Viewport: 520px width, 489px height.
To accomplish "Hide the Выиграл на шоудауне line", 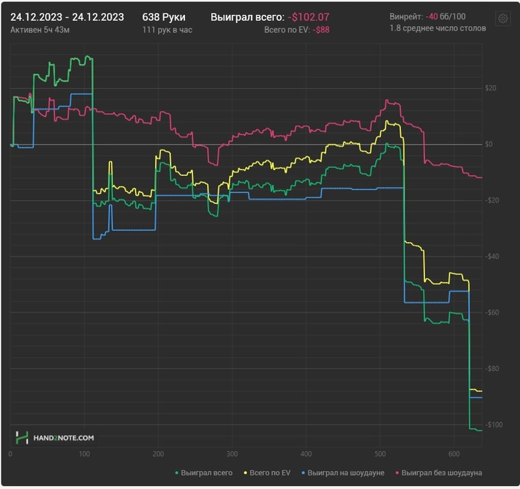I will tap(345, 472).
